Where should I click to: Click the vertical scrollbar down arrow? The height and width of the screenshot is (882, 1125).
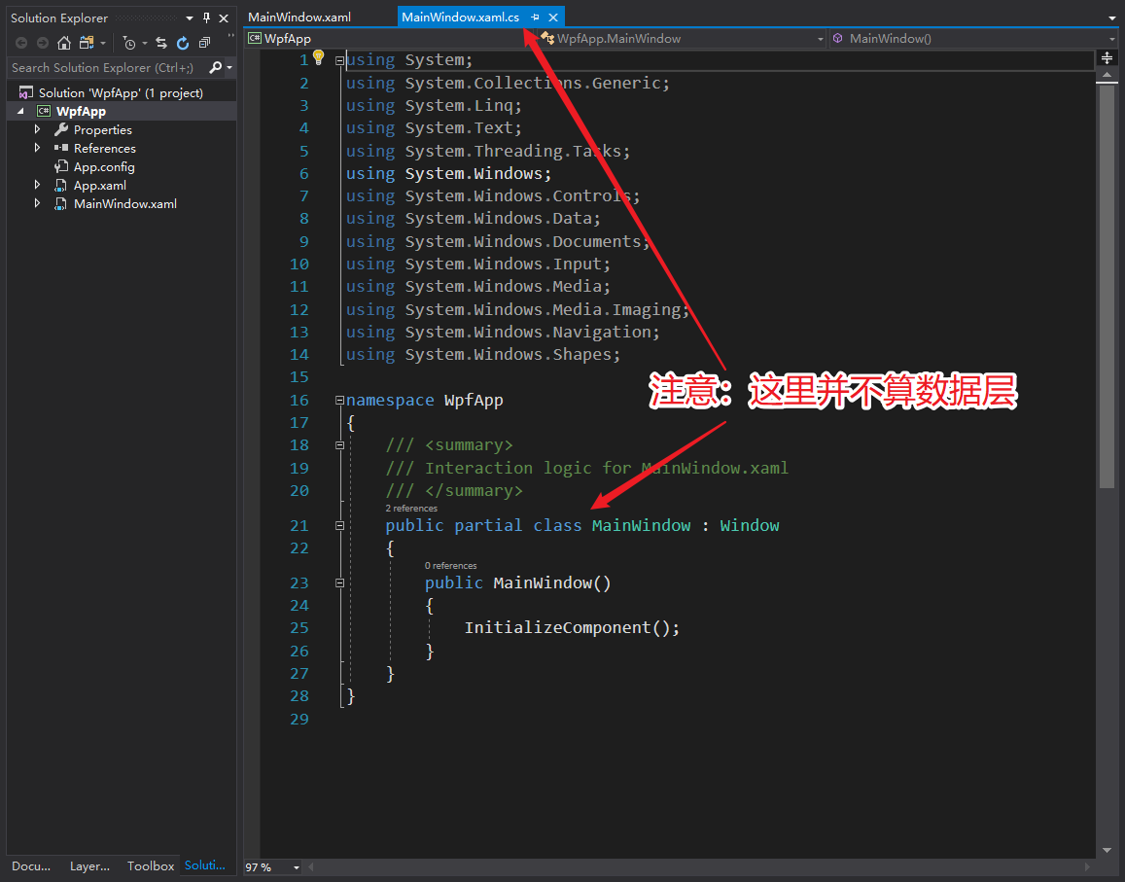(x=1107, y=851)
